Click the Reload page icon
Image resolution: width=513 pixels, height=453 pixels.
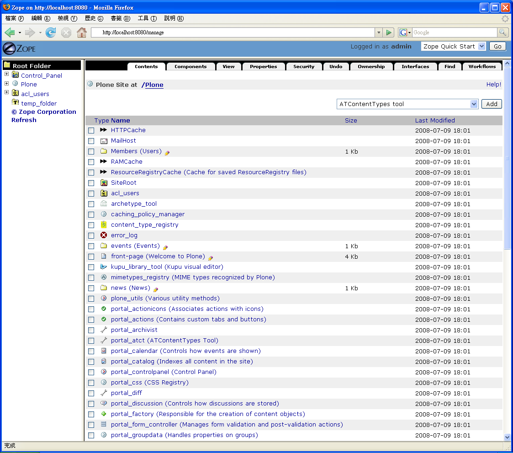(51, 32)
